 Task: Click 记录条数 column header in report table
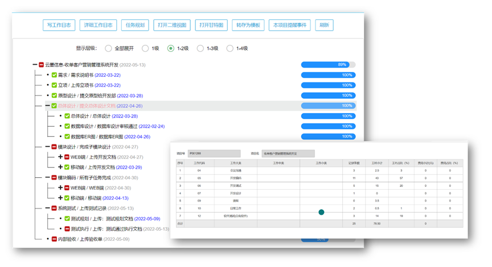tap(354, 163)
